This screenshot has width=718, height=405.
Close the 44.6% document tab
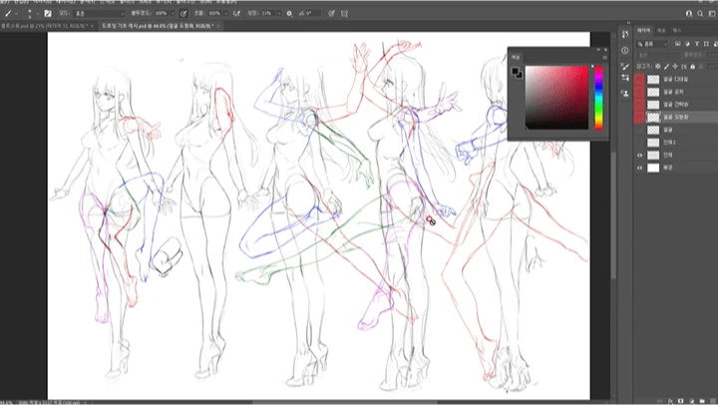coord(218,26)
